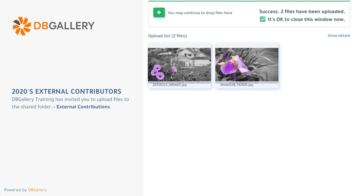
Task: Click the orange DBGallery pinwheel logo icon
Action: pyautogui.click(x=22, y=26)
